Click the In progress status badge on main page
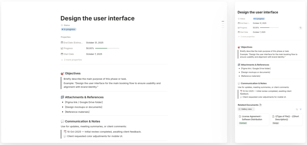Image resolution: width=307 pixels, height=145 pixels. 69,29
